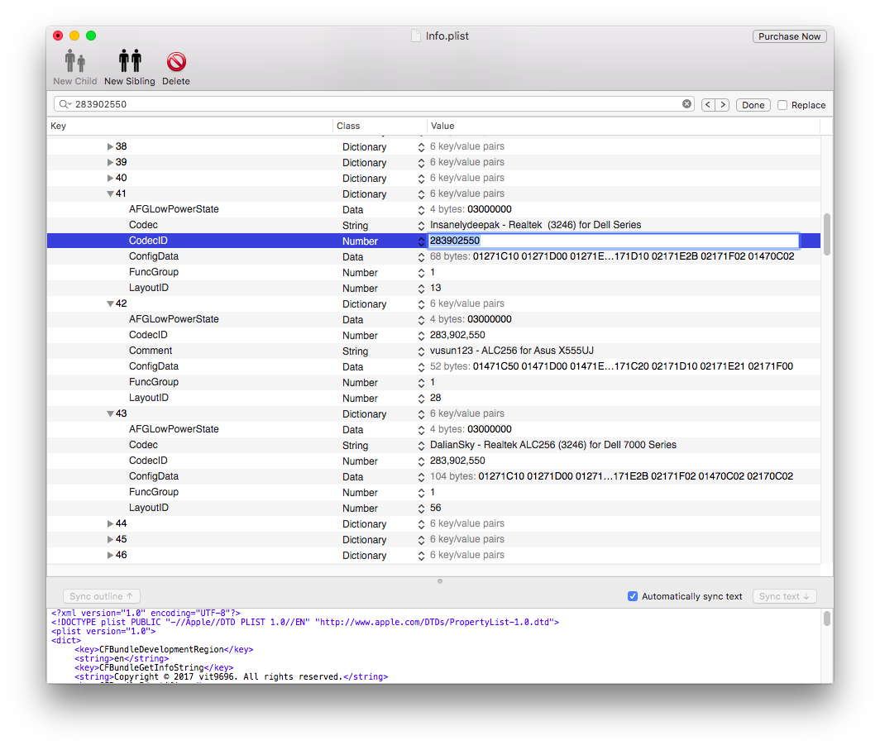Toggle Automatically sync text checkbox
Screen dimensions: 880x750
tap(633, 595)
